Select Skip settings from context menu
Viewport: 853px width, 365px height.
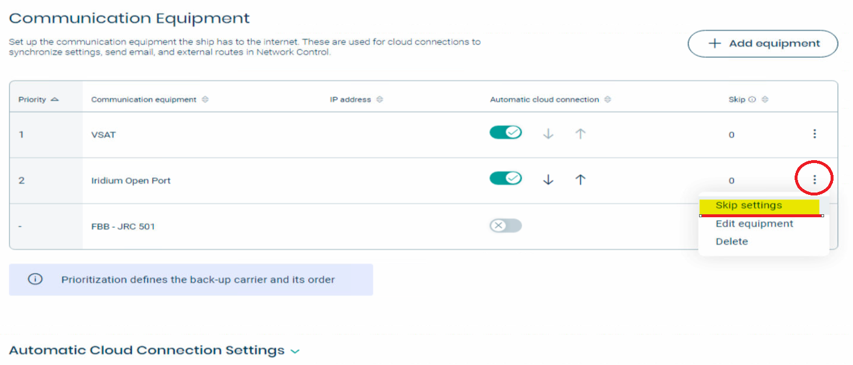[x=749, y=205]
